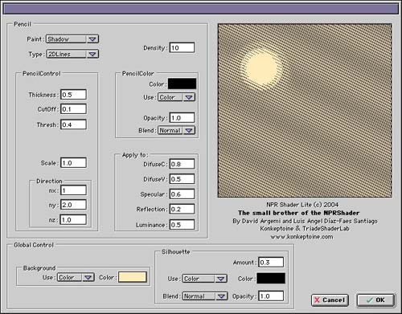Click the Direction ny input field
The width and height of the screenshot is (402, 314).
tap(73, 205)
